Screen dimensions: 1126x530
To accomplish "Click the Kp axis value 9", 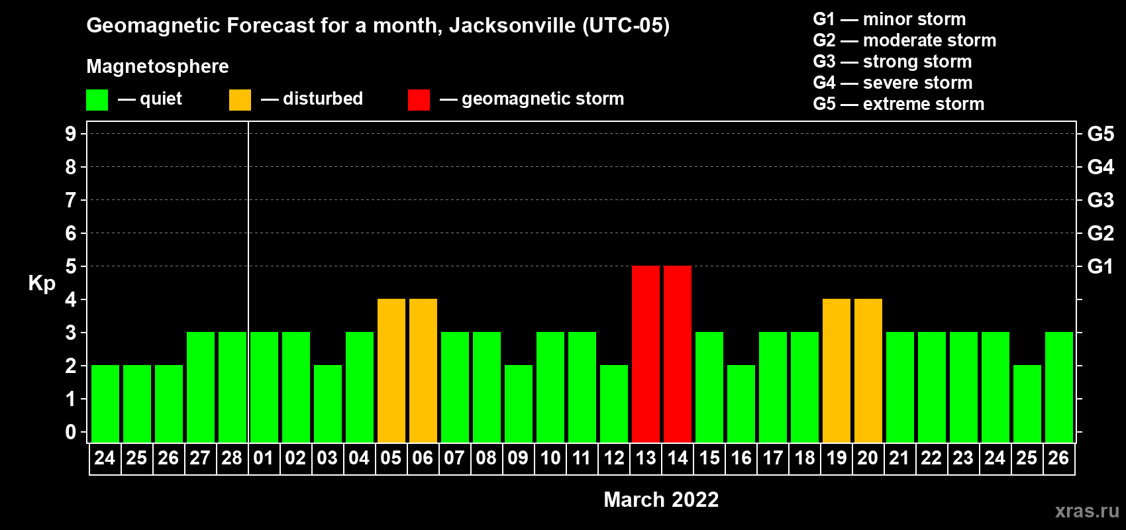I will [71, 134].
